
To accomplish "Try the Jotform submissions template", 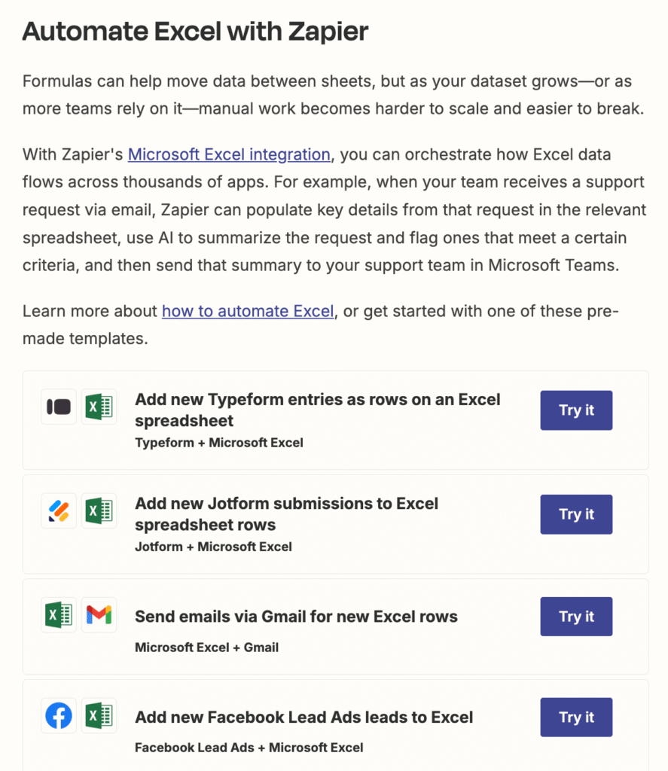I will coord(577,514).
